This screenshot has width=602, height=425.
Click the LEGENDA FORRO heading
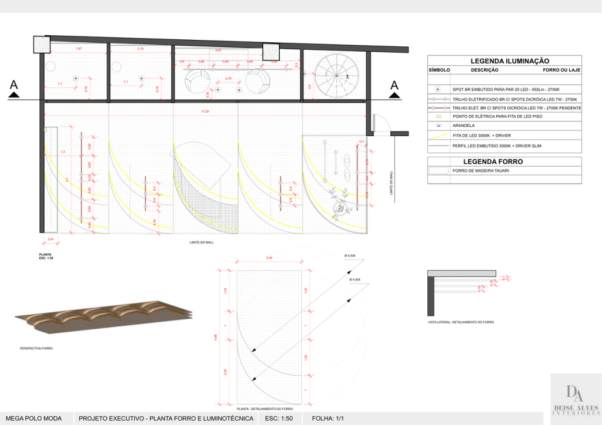click(x=493, y=161)
